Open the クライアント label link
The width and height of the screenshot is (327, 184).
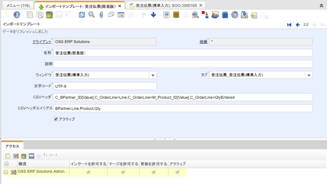click(x=41, y=42)
